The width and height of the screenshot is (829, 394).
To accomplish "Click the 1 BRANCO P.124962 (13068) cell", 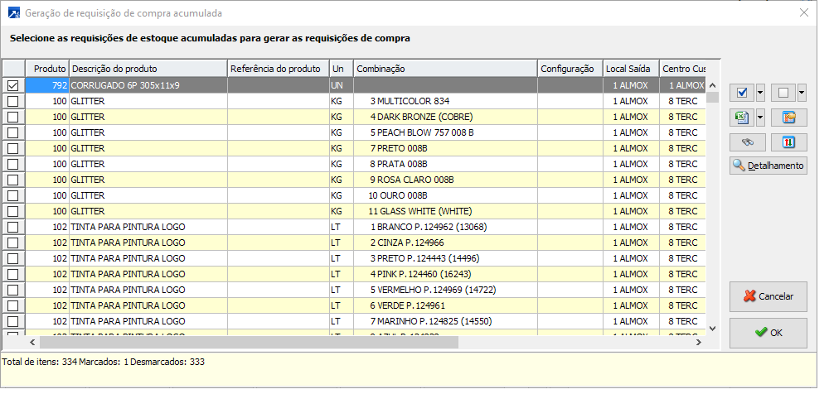I will pyautogui.click(x=446, y=227).
